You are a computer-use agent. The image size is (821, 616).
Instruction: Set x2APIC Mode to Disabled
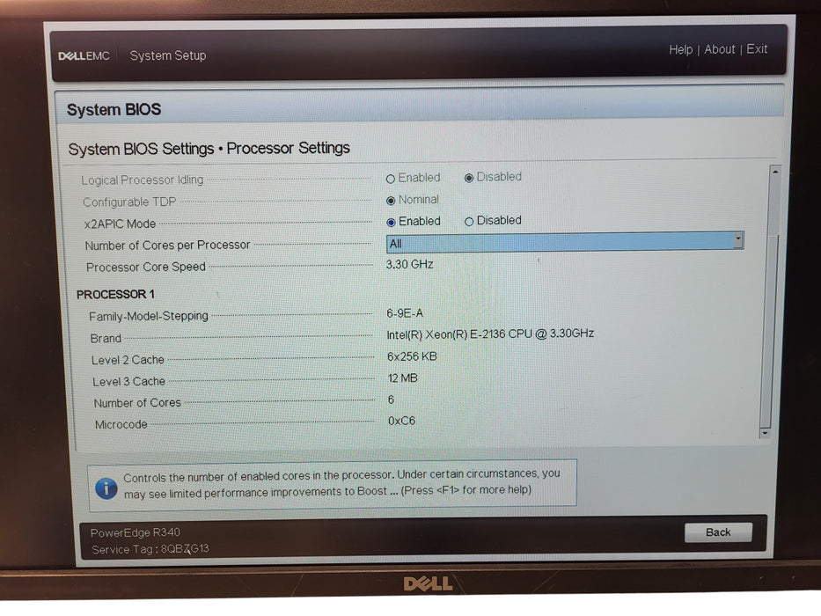tap(469, 222)
